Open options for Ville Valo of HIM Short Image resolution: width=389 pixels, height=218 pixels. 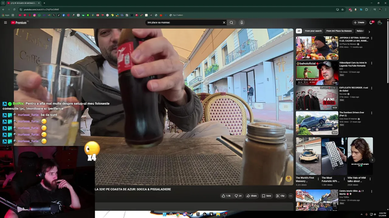click(x=370, y=179)
